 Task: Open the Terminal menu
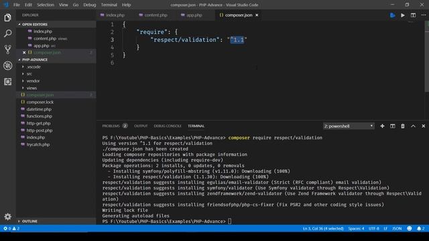point(109,5)
